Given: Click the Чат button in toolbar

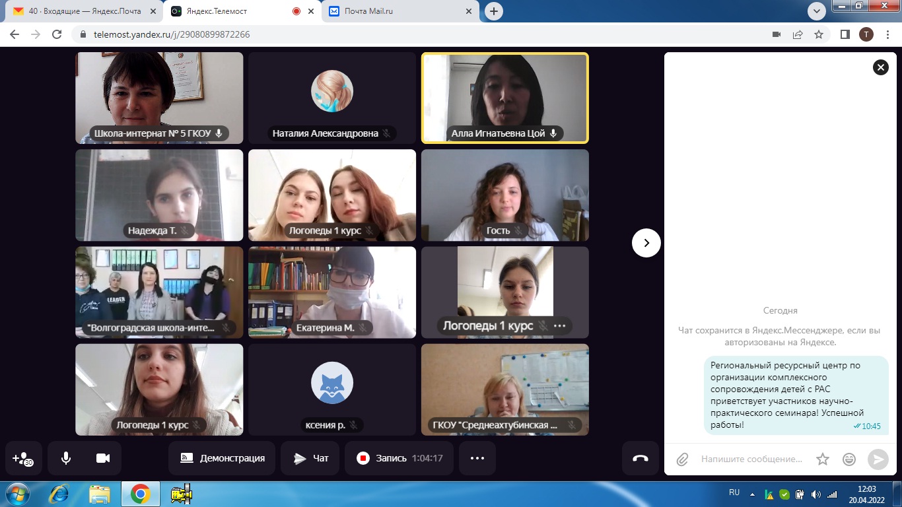Looking at the screenshot, I should click(311, 458).
